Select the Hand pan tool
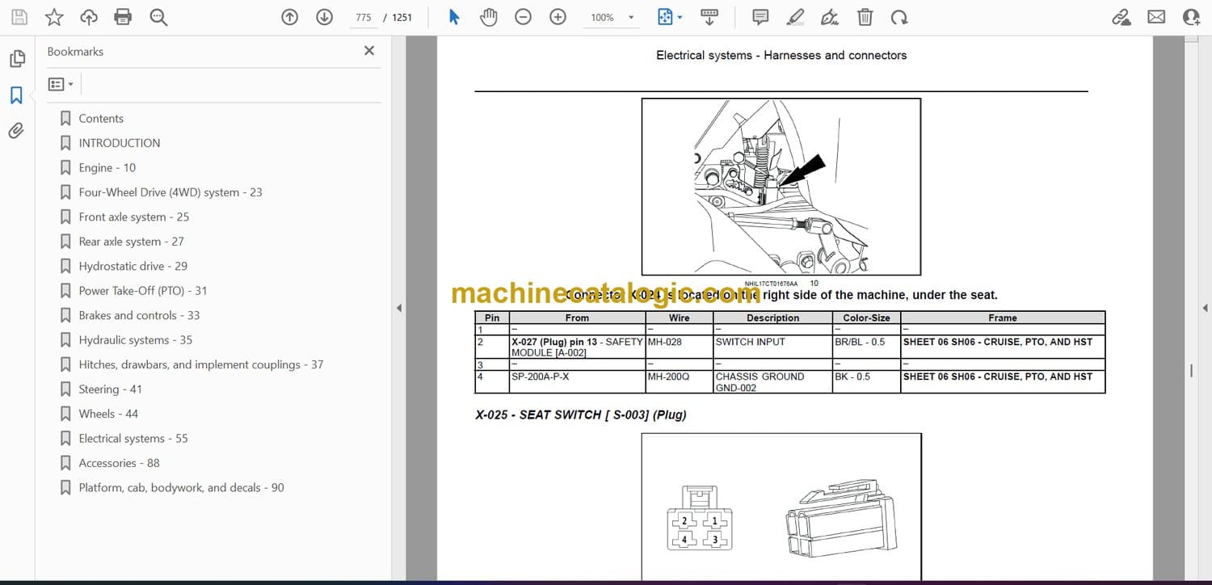The width and height of the screenshot is (1212, 585). coord(488,17)
